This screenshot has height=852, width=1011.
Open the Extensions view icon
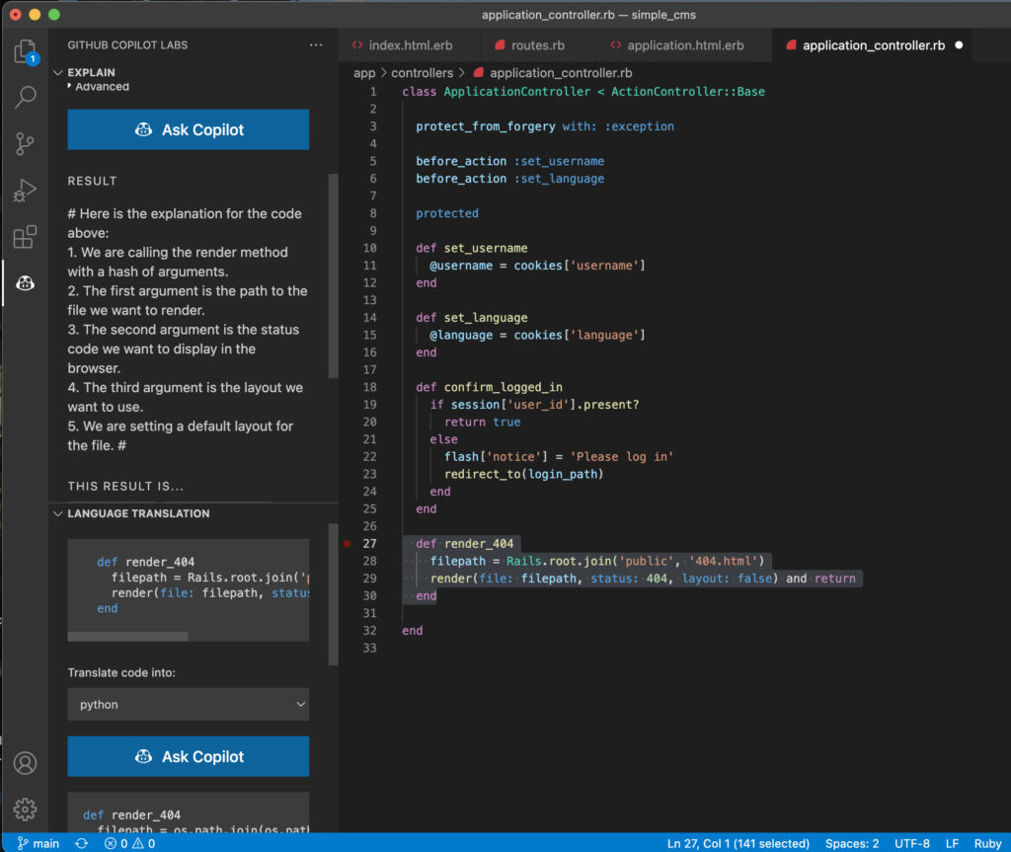[25, 237]
